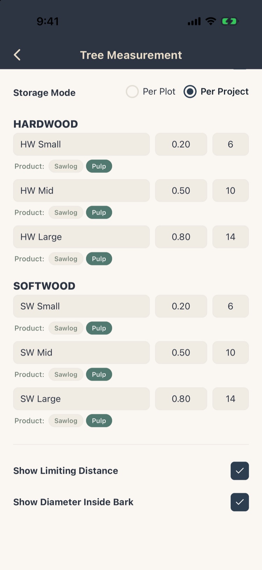Tap the Storage Mode label
The image size is (262, 570).
click(44, 93)
